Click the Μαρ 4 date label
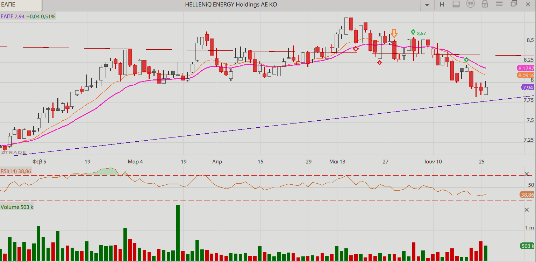The image size is (536, 262). 135,162
